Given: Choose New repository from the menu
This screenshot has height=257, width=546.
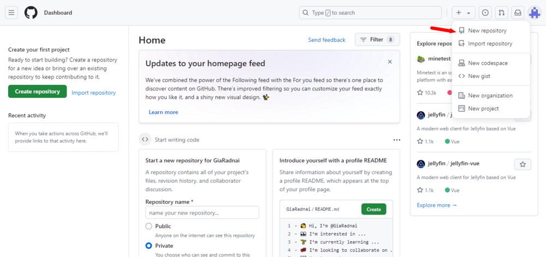Looking at the screenshot, I should [x=487, y=30].
